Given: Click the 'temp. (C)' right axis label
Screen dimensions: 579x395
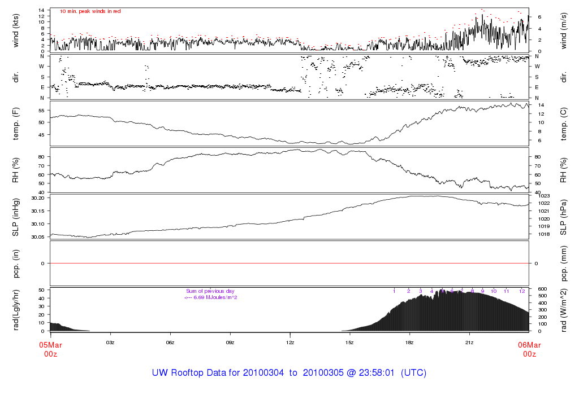Looking at the screenshot, I should (563, 124).
